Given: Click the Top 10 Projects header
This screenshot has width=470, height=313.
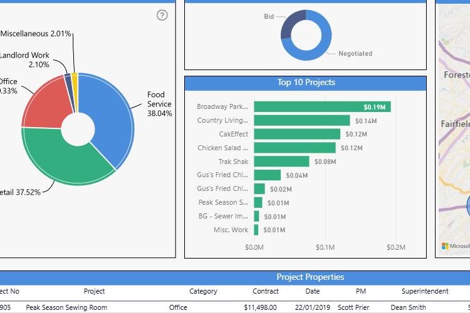Looking at the screenshot, I should point(306,83).
